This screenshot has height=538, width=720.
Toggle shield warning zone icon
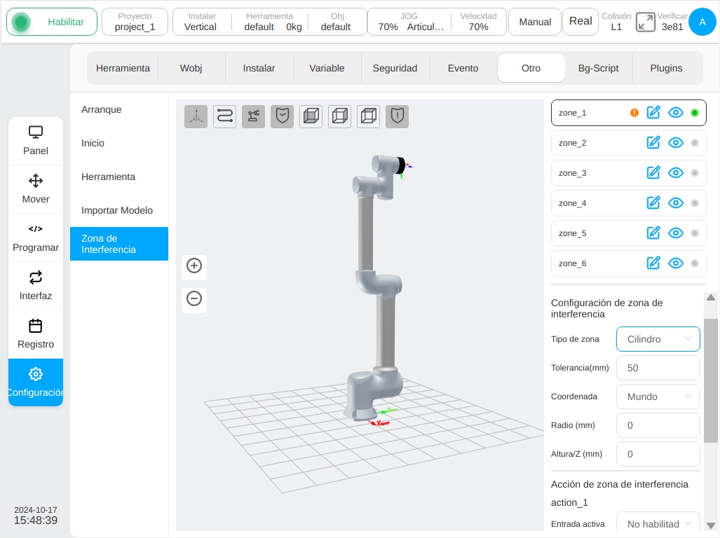398,116
